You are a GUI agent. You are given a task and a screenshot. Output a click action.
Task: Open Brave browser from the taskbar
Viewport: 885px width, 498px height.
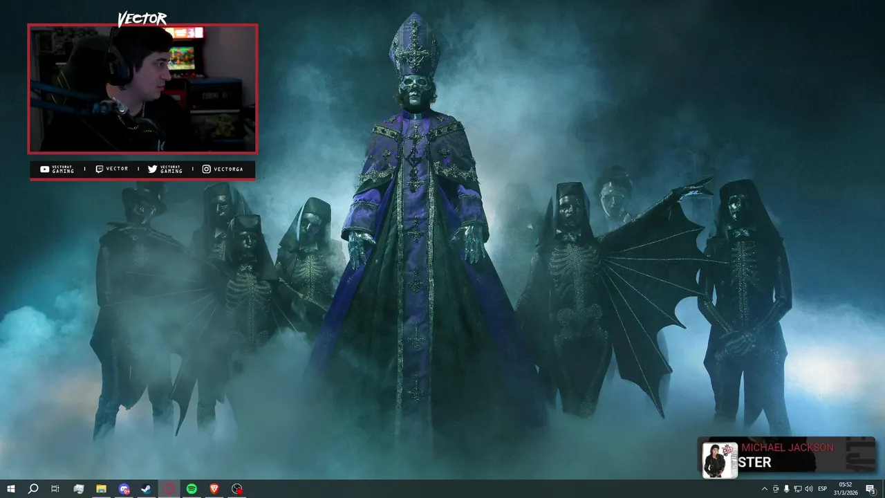click(x=214, y=489)
